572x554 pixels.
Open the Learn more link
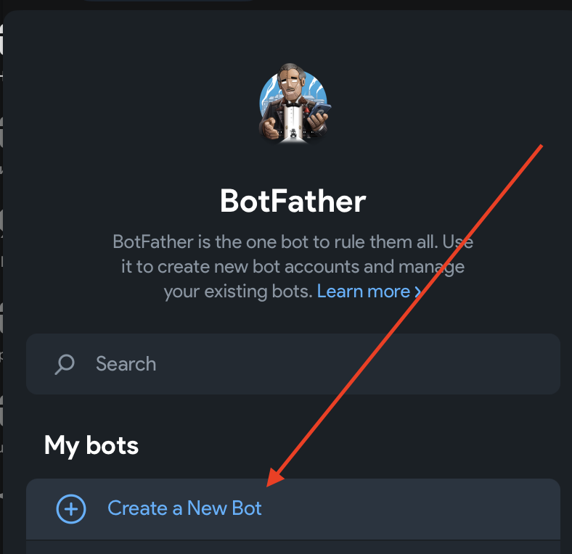pyautogui.click(x=364, y=292)
